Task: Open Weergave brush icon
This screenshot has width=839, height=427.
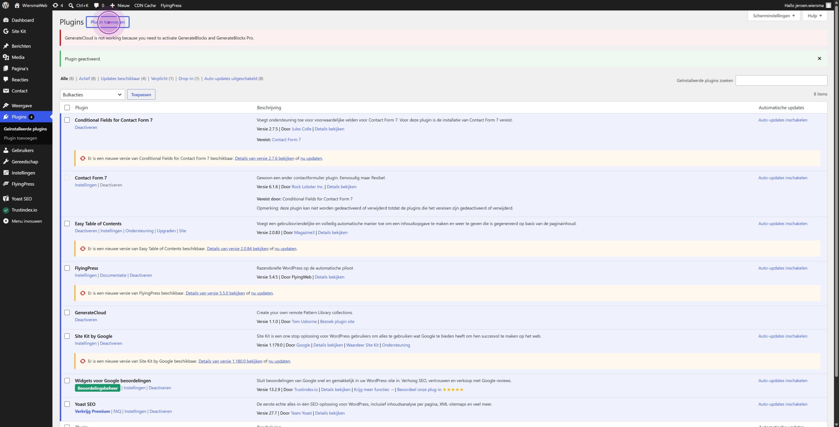Action: 6,105
